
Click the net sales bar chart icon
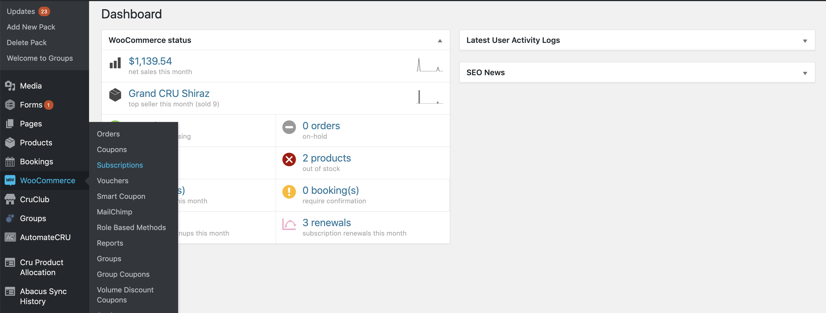(x=115, y=63)
